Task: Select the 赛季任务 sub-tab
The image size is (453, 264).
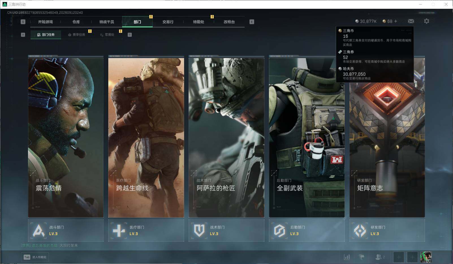Action: coord(76,35)
